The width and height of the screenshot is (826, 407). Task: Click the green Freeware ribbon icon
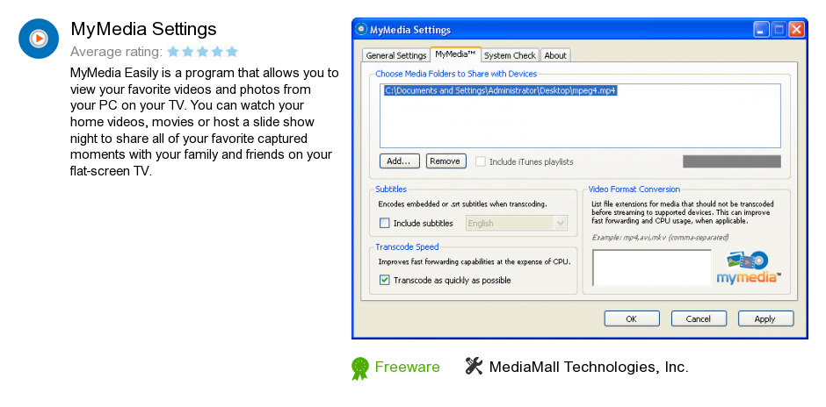(359, 368)
